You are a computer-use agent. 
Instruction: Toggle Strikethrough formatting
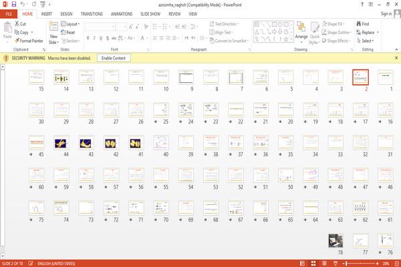click(114, 38)
